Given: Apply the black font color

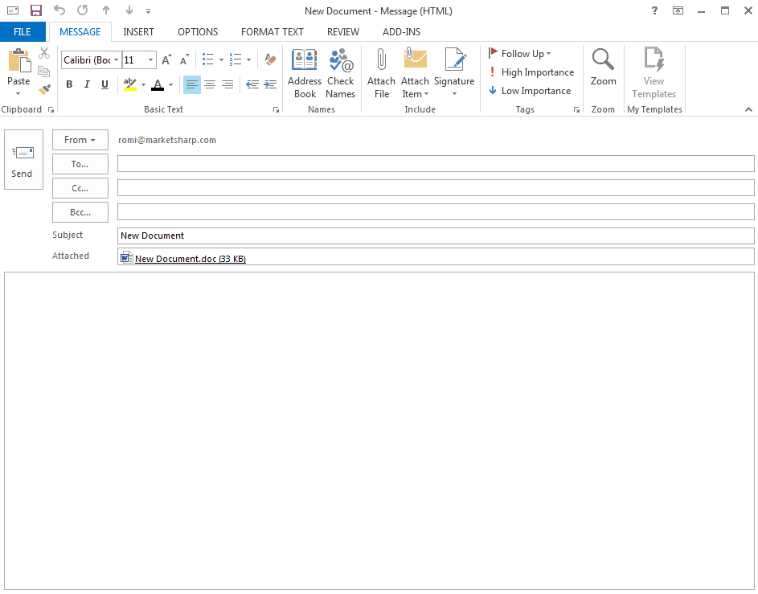Looking at the screenshot, I should pyautogui.click(x=158, y=84).
